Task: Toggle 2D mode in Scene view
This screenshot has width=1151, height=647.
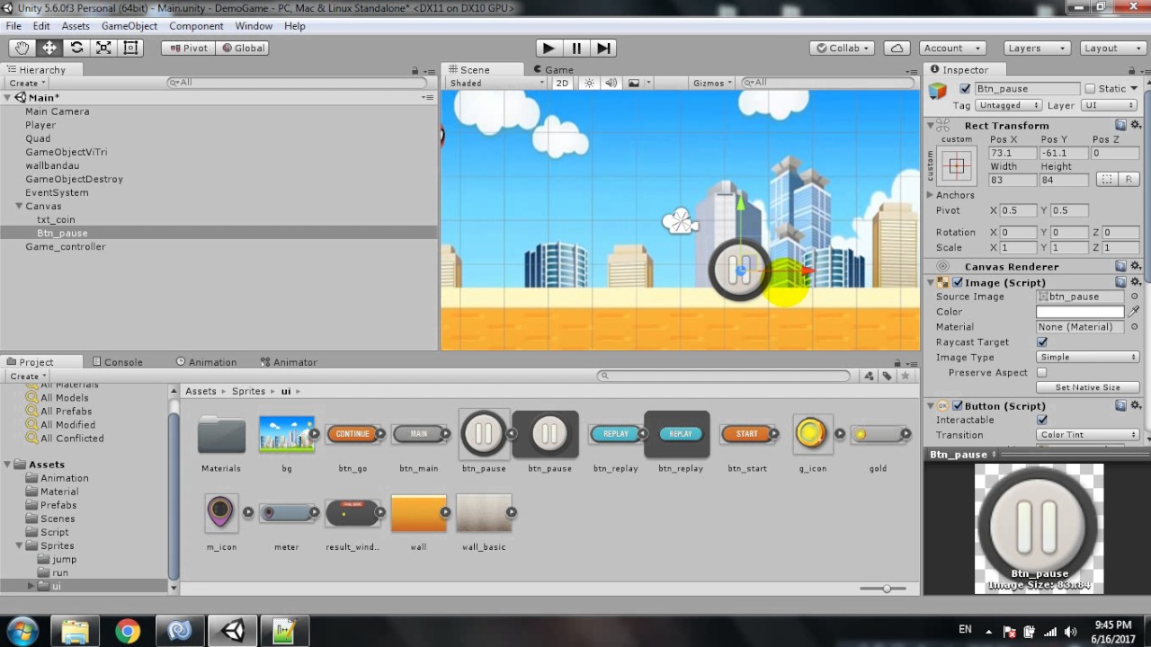Action: [x=562, y=83]
